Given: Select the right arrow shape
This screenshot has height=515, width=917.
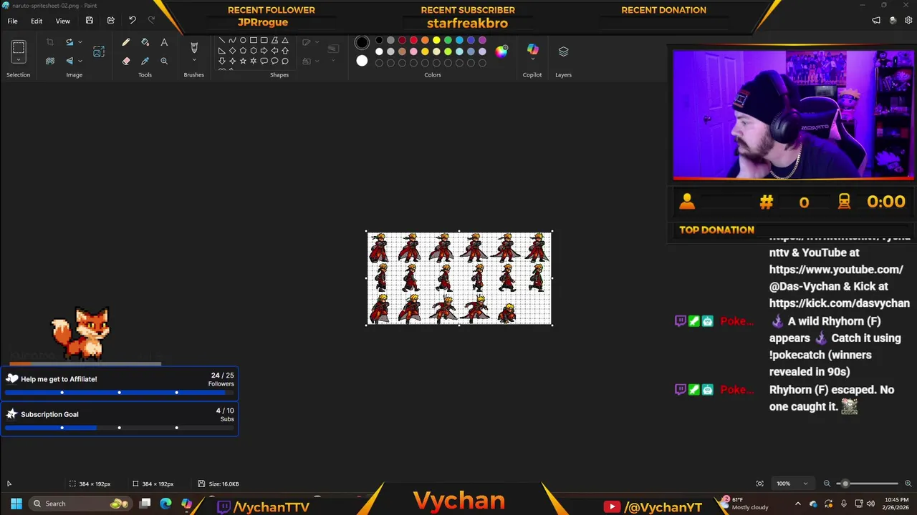Looking at the screenshot, I should (x=264, y=51).
